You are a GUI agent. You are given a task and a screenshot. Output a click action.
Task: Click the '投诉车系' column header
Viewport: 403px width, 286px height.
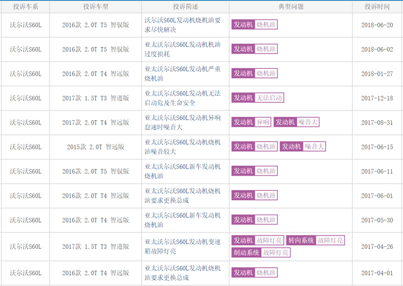pos(26,7)
